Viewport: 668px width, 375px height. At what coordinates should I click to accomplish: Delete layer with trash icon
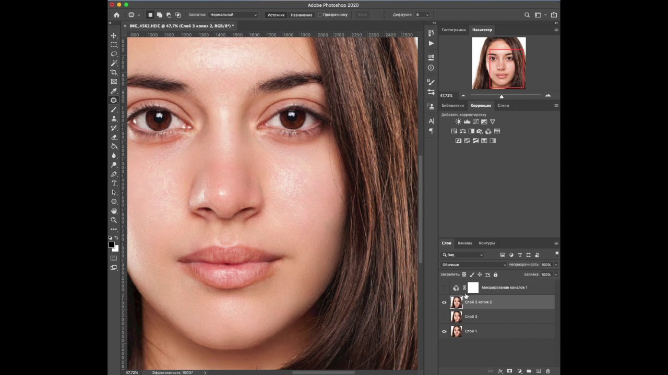pyautogui.click(x=547, y=371)
